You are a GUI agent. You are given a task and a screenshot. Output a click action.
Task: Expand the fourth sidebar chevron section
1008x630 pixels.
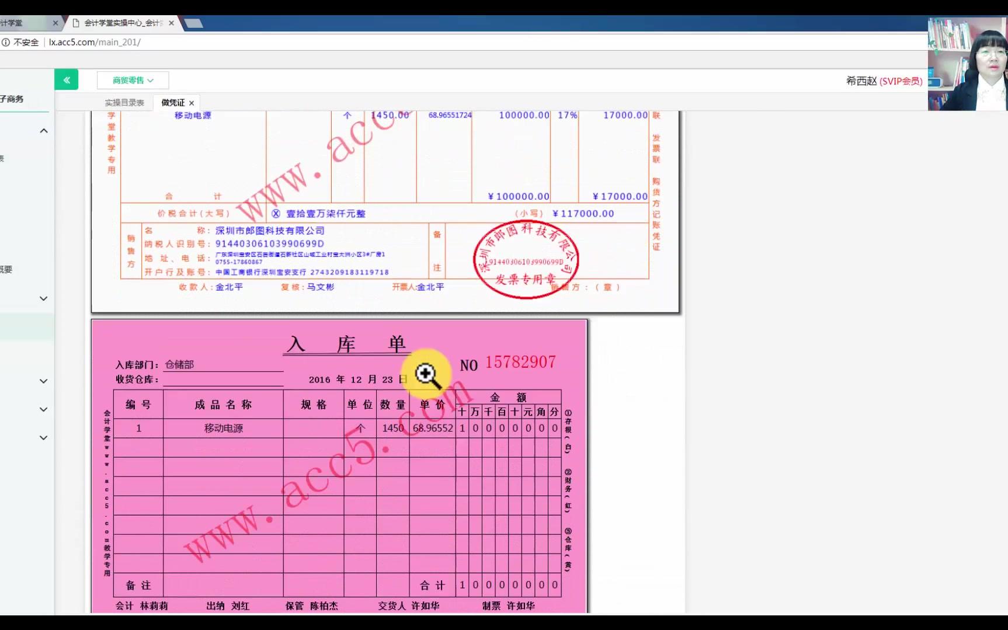pyautogui.click(x=44, y=409)
